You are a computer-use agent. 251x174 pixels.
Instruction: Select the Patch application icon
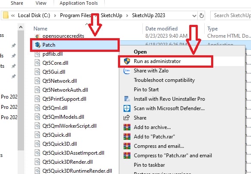[38, 45]
